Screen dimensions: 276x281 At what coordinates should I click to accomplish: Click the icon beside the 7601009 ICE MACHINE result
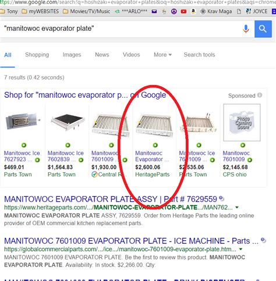263,240
